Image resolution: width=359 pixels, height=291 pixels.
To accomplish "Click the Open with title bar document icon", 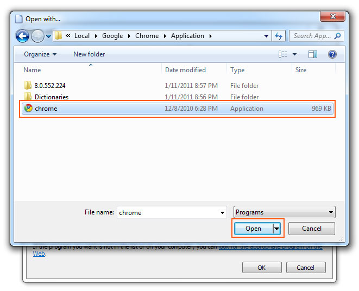I will pos(19,19).
